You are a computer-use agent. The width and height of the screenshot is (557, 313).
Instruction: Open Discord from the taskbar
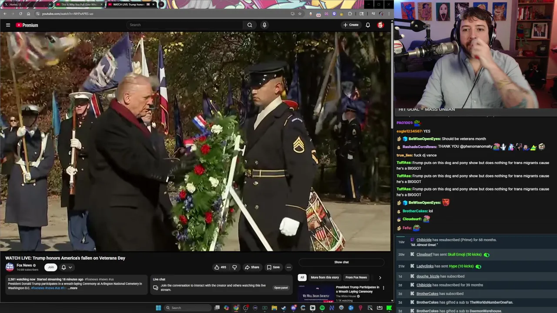pos(293,308)
